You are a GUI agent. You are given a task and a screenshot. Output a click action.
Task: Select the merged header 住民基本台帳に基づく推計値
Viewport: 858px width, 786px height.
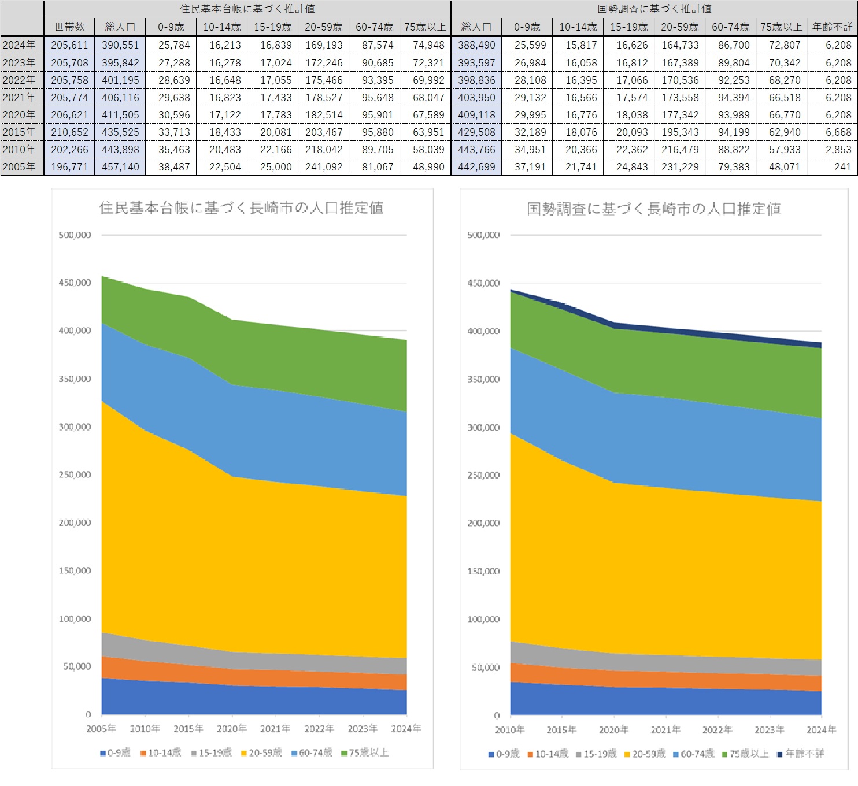coord(247,9)
